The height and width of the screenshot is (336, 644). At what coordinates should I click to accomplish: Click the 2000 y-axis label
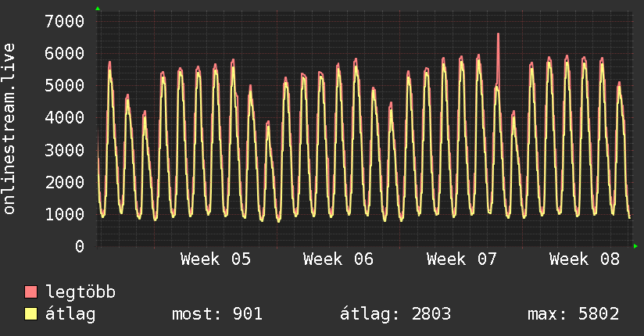[x=65, y=182]
